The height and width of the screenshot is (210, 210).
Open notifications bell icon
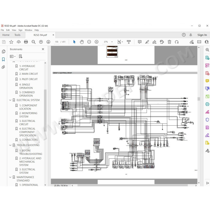click(x=190, y=35)
